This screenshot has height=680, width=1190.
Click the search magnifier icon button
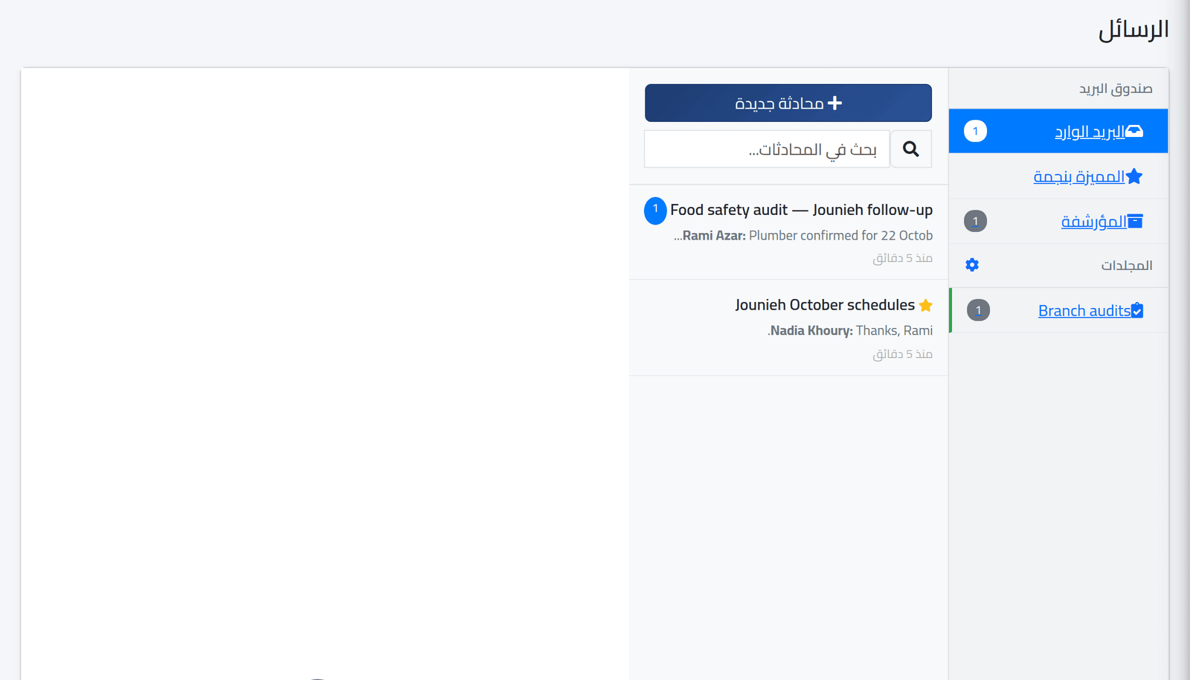[911, 149]
